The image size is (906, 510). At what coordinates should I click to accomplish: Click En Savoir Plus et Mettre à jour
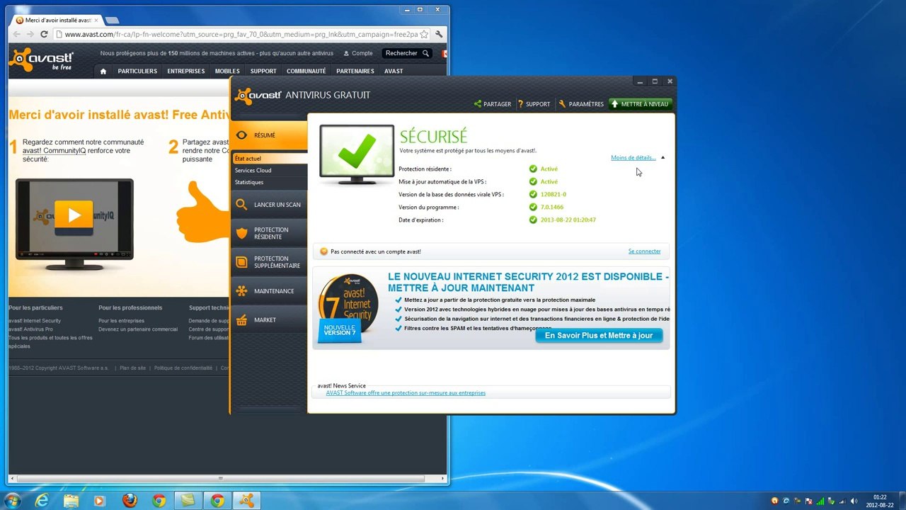(599, 336)
